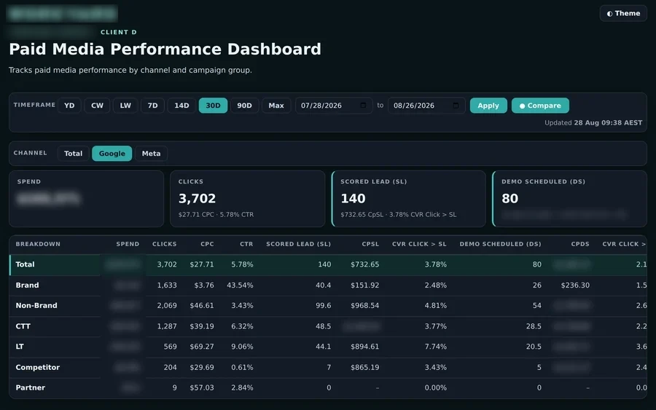The image size is (656, 410).
Task: Select the Competitor breakdown row
Action: (328, 367)
